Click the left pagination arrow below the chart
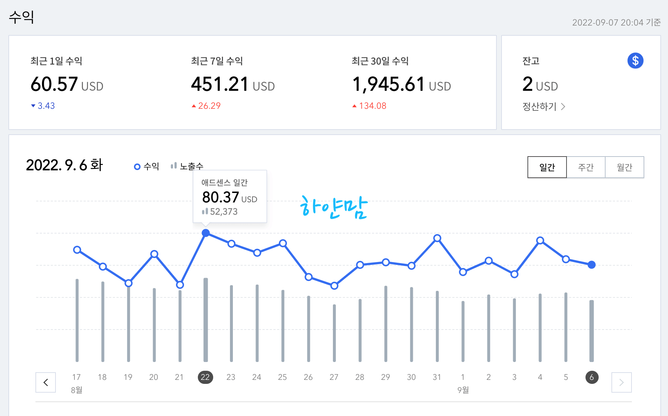668x416 pixels. [x=46, y=382]
